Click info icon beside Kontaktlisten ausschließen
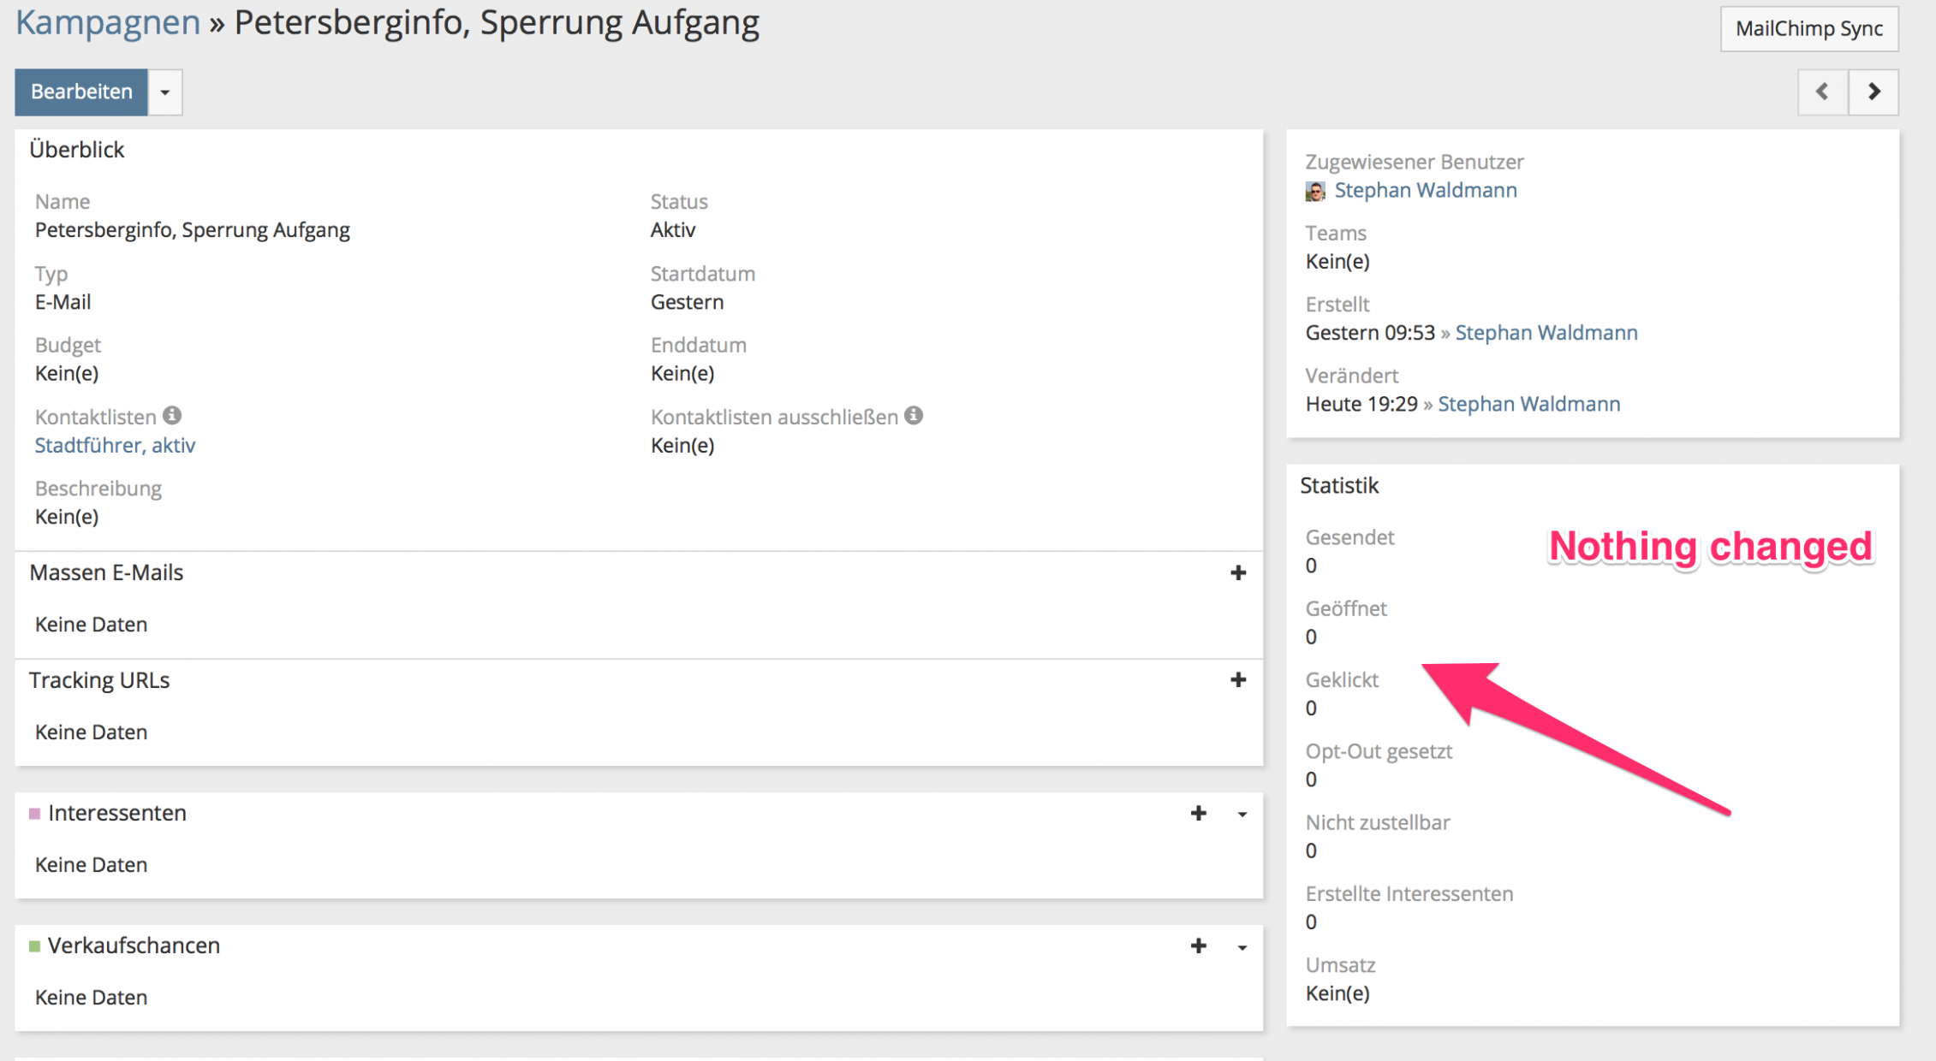Screen dimensions: 1936x1061 point(914,416)
